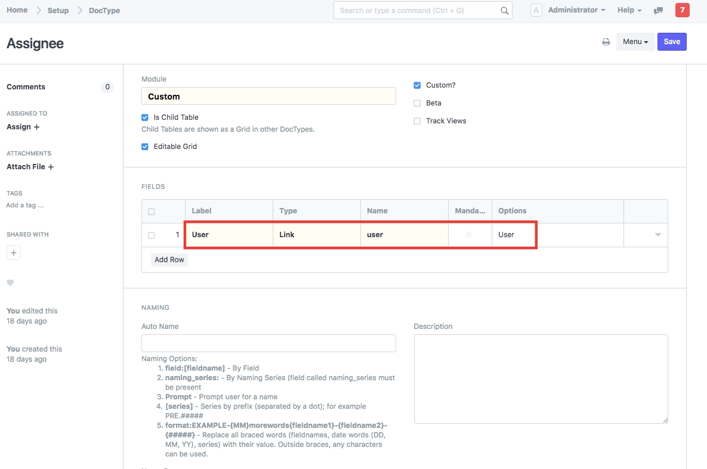Click the print icon beside Menu
This screenshot has width=707, height=469.
(606, 42)
